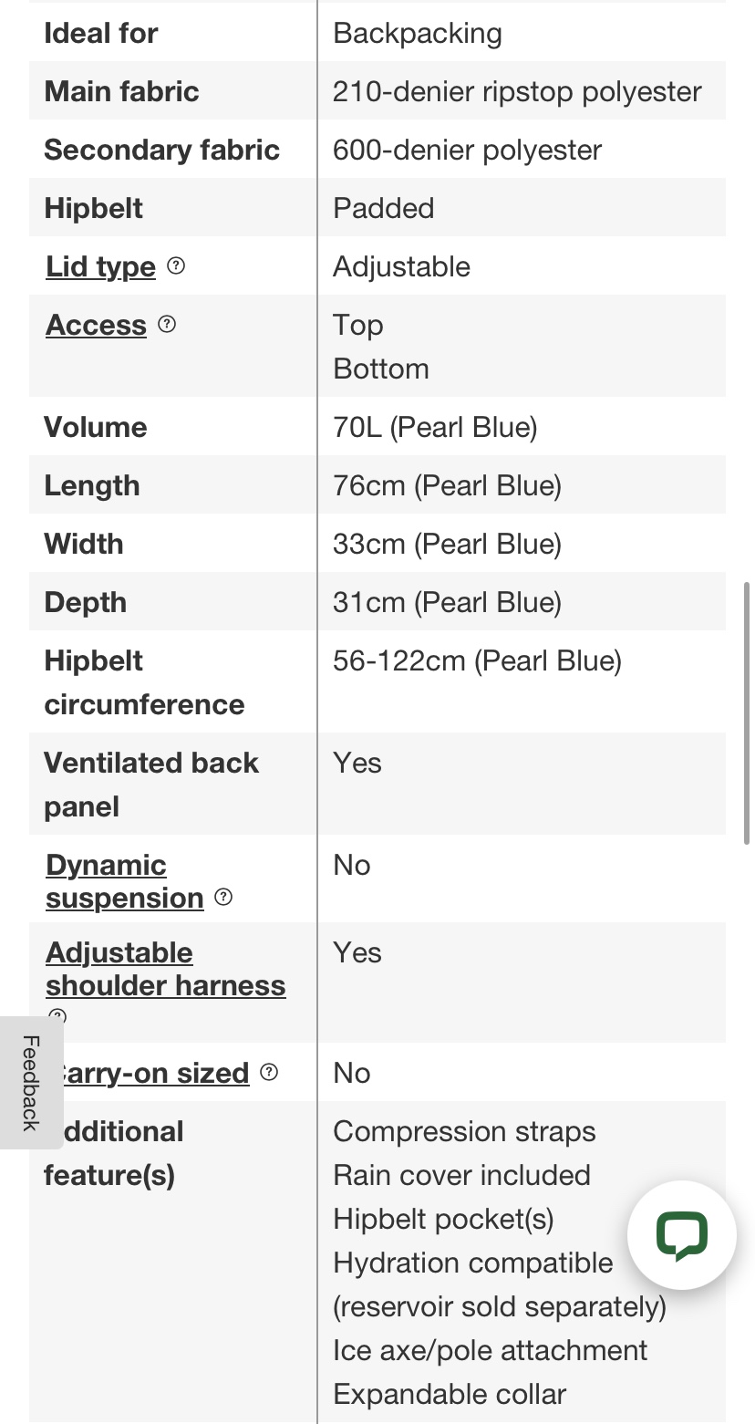Click the Expandable collar feature text
Image resolution: width=755 pixels, height=1424 pixels.
(450, 1394)
